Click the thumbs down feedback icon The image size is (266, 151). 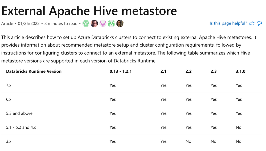[x=259, y=23]
